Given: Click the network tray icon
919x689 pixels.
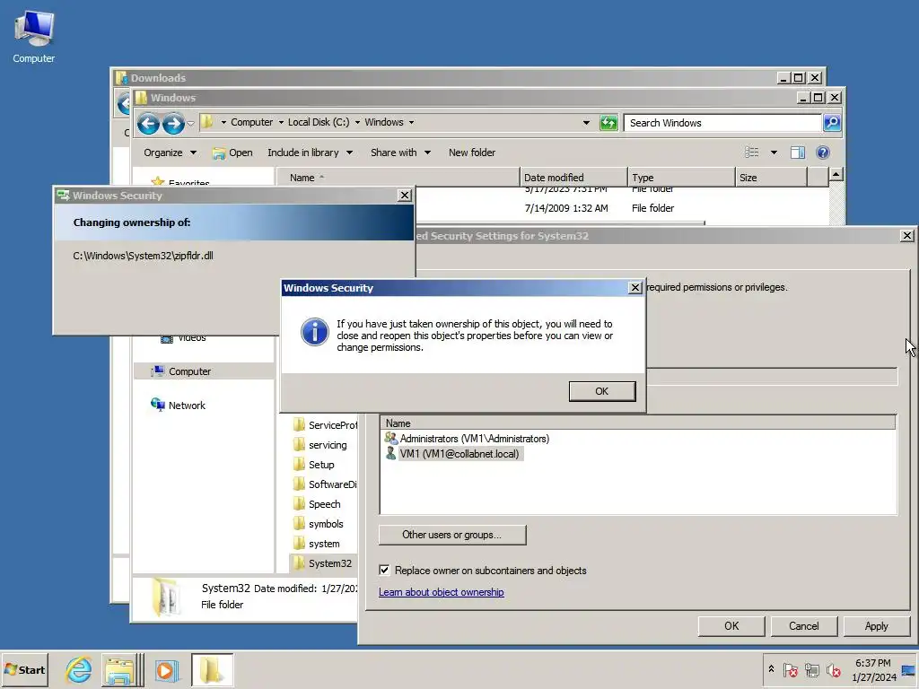Looking at the screenshot, I should (x=811, y=669).
